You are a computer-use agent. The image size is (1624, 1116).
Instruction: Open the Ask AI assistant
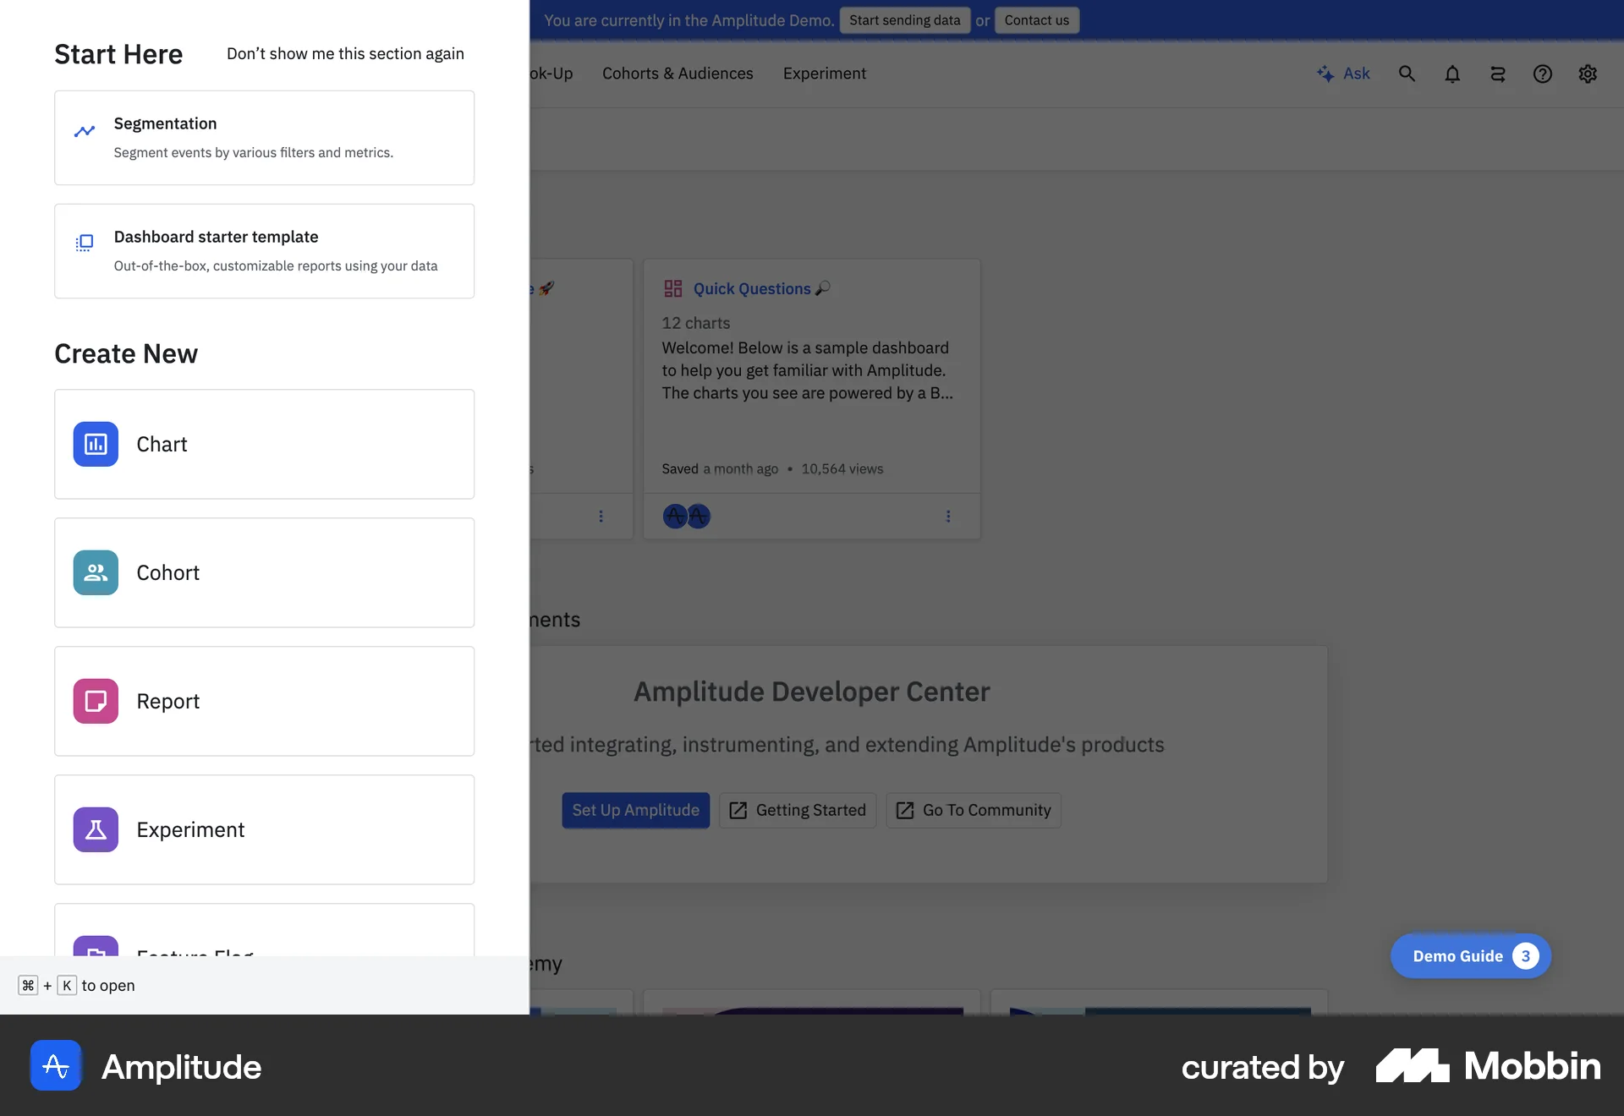[1344, 74]
